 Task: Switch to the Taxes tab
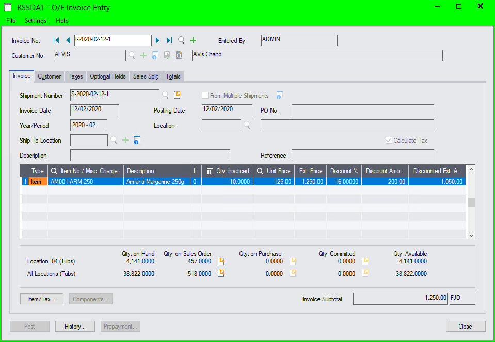coord(75,76)
